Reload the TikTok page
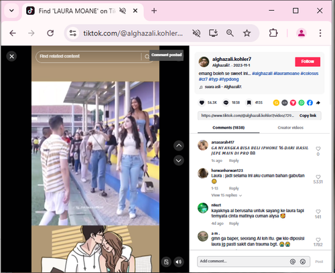This screenshot has height=273, width=335. pos(50,33)
